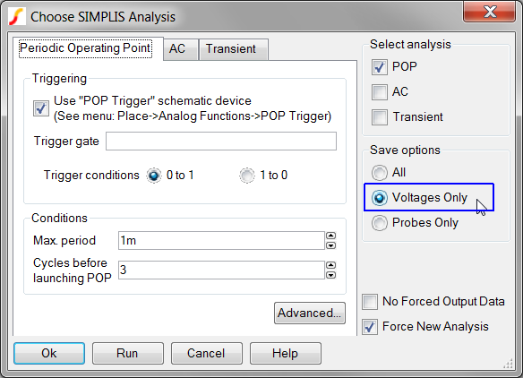Increment Cycles before launching POP value
Screen dimensions: 523x378
coord(330,265)
